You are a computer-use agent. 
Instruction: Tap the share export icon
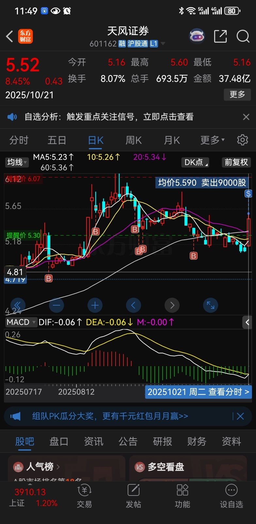(220, 36)
